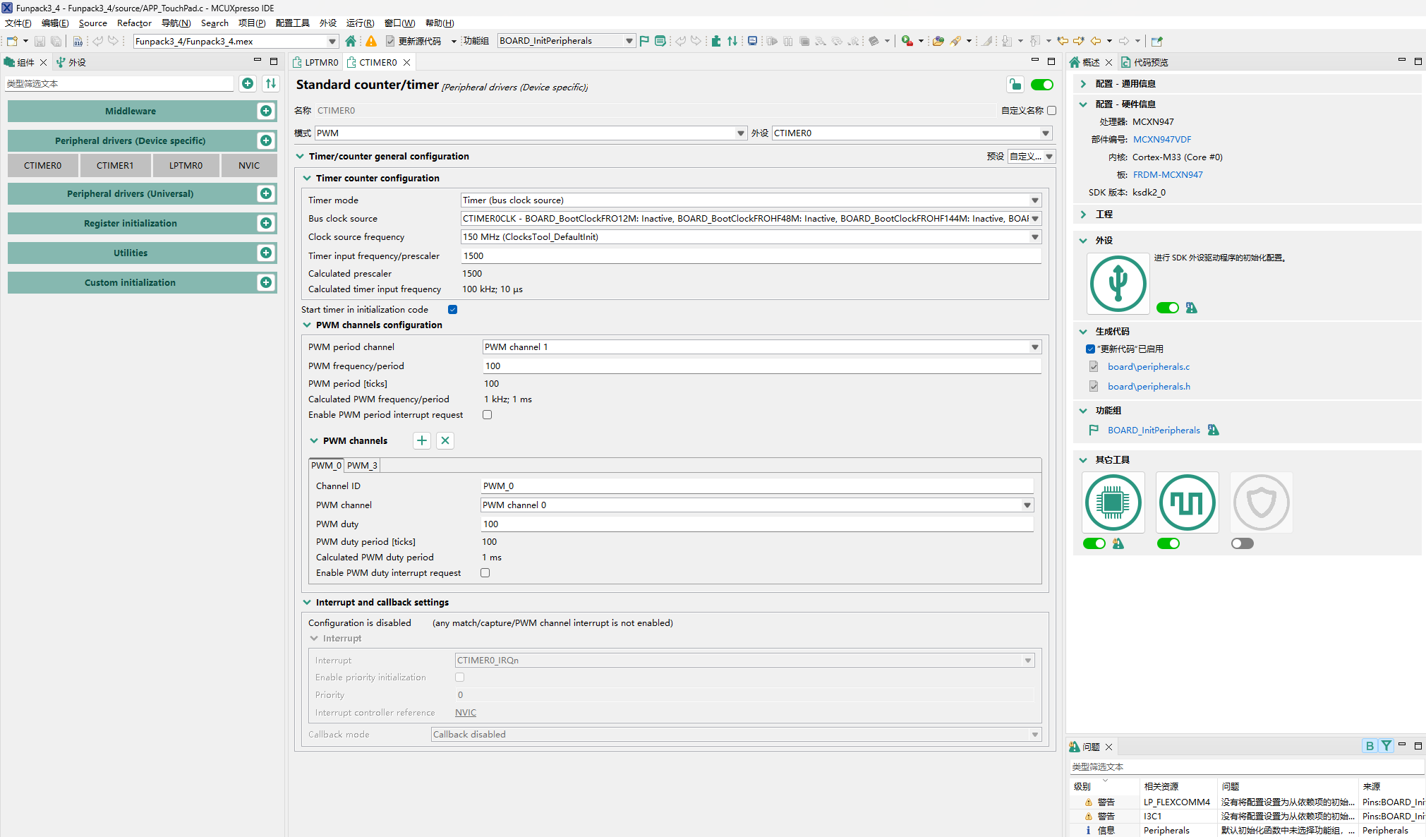Click the PWM duty input field
1426x837 pixels.
click(757, 524)
